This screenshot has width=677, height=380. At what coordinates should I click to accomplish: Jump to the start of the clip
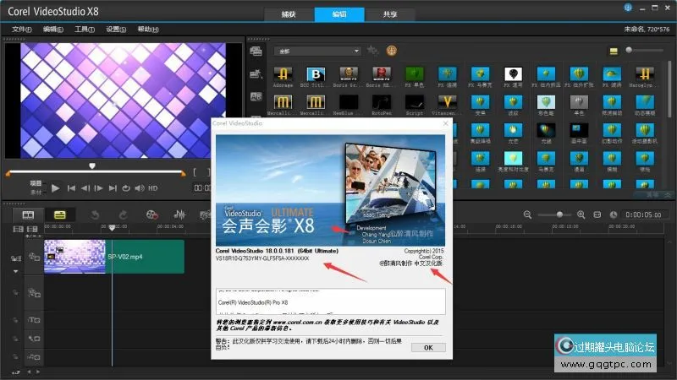tap(71, 188)
